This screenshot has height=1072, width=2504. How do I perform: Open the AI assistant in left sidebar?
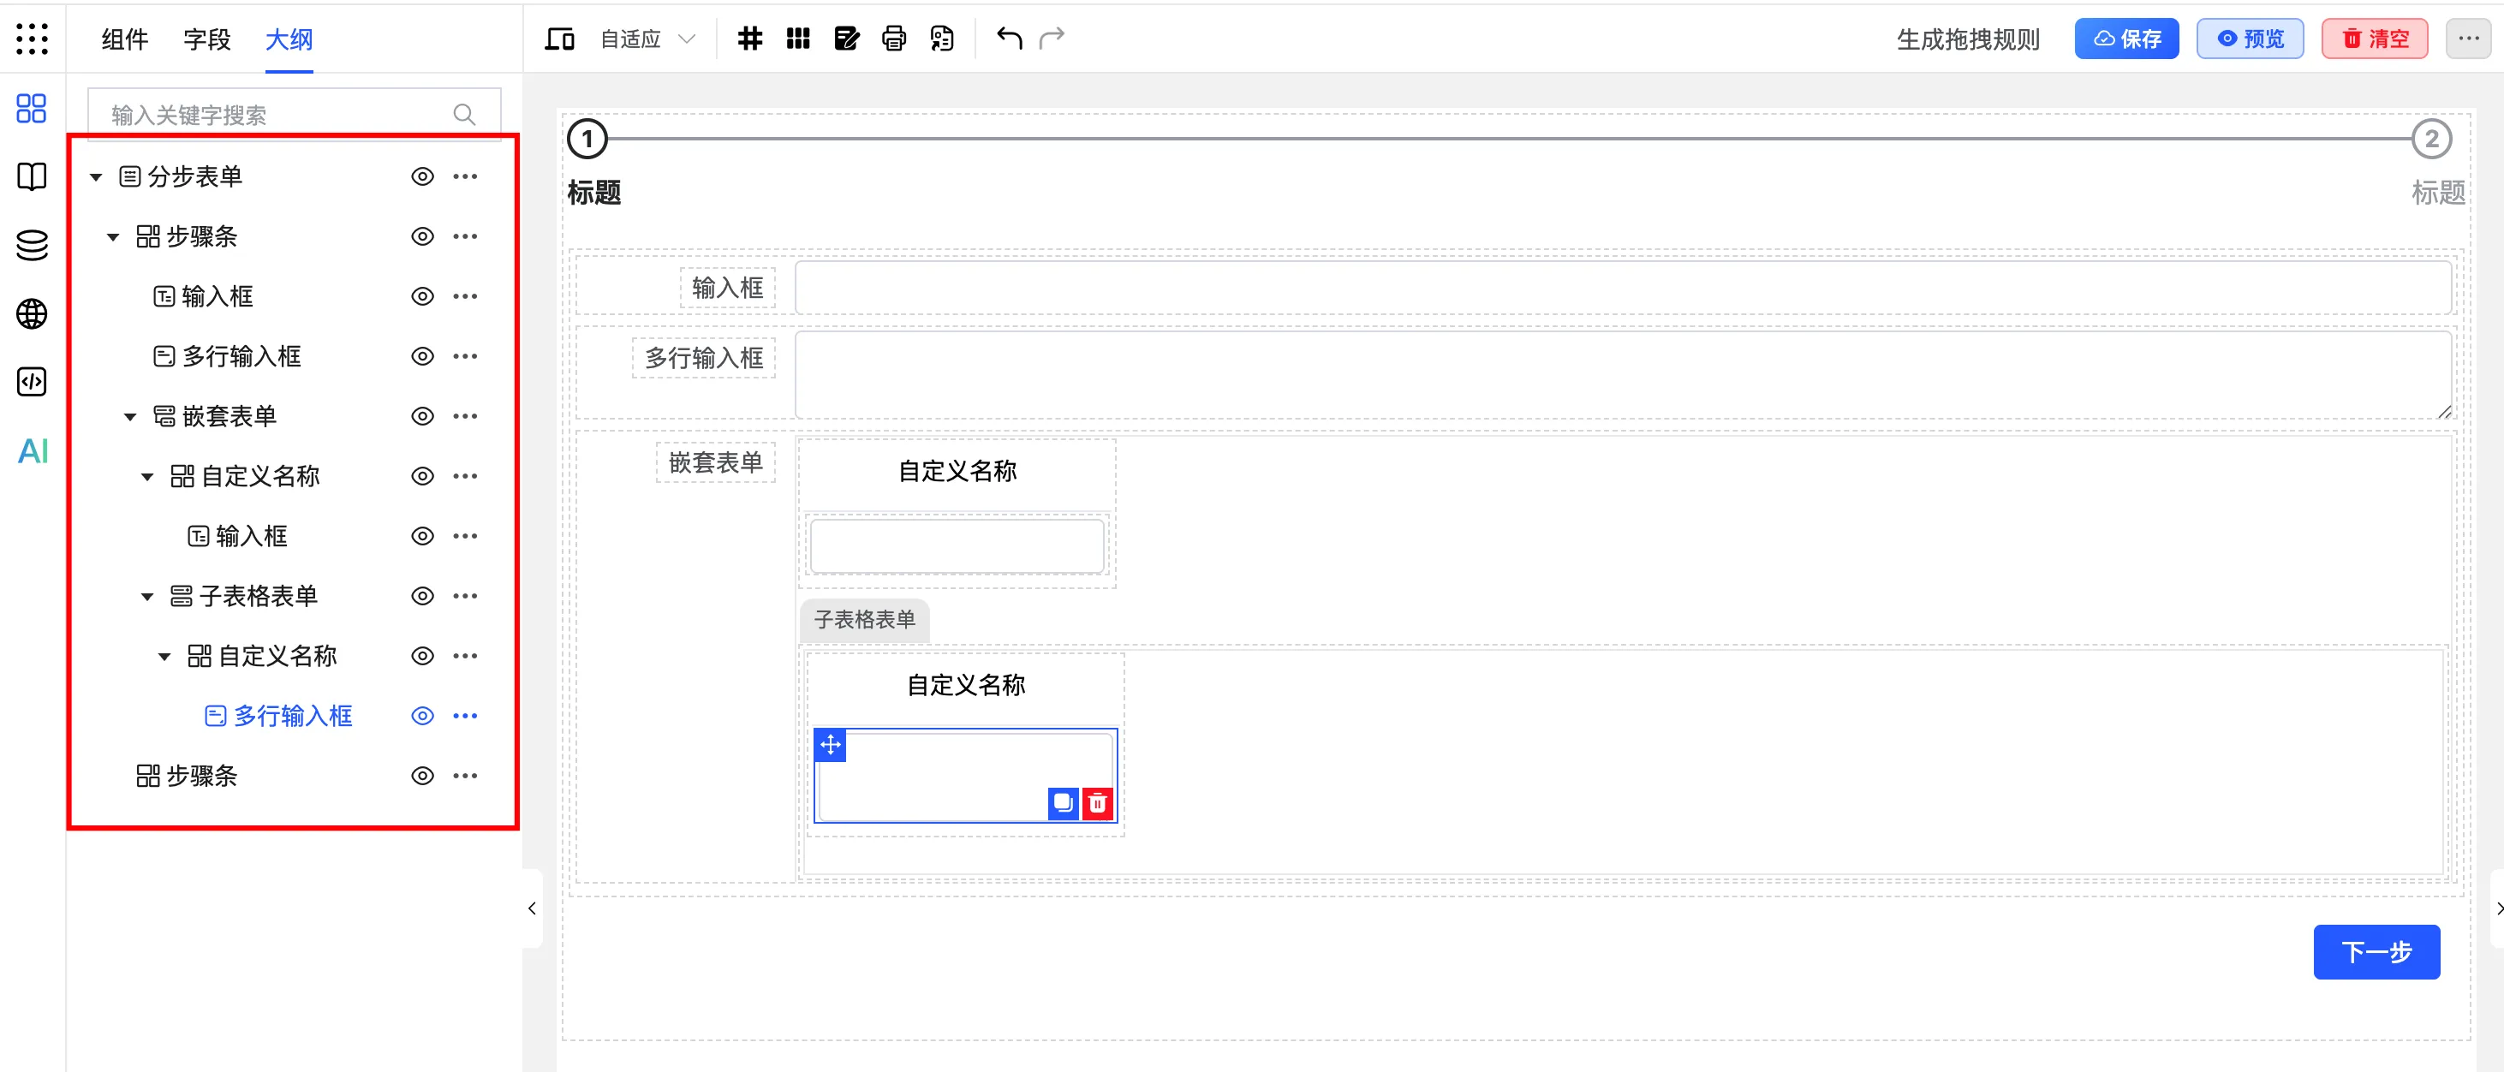[32, 451]
